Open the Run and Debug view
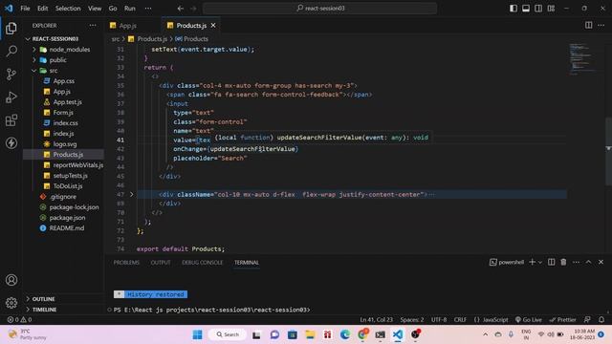 pos(11,97)
